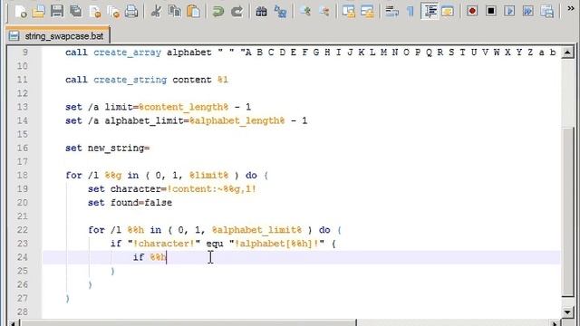Click '%content_length%' on line 13

coord(183,107)
